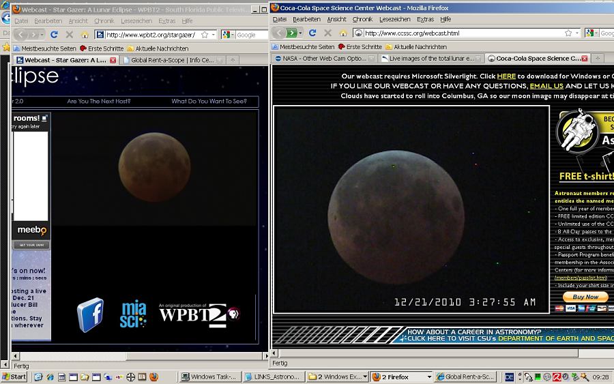
Task: Click Are You The Next Host? link
Action: click(99, 101)
